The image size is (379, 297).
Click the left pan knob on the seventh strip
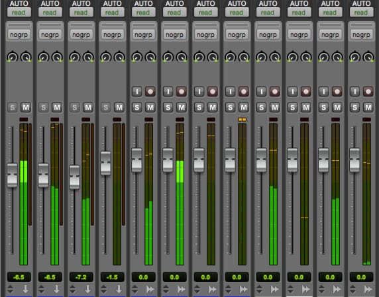199,57
